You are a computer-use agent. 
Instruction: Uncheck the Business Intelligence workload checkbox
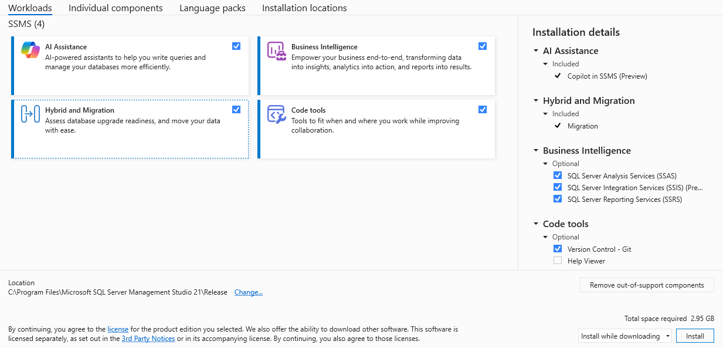[x=483, y=46]
